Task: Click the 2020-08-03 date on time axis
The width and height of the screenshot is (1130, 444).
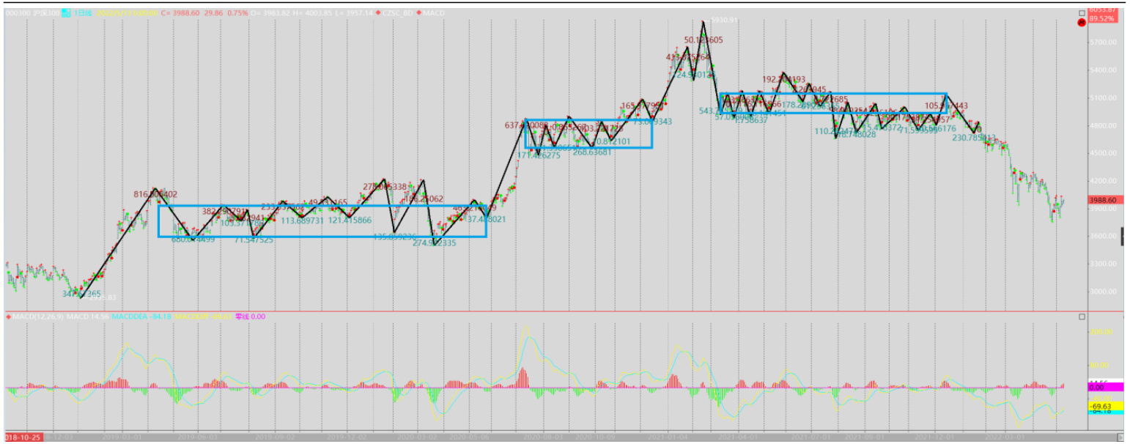Action: tap(544, 437)
